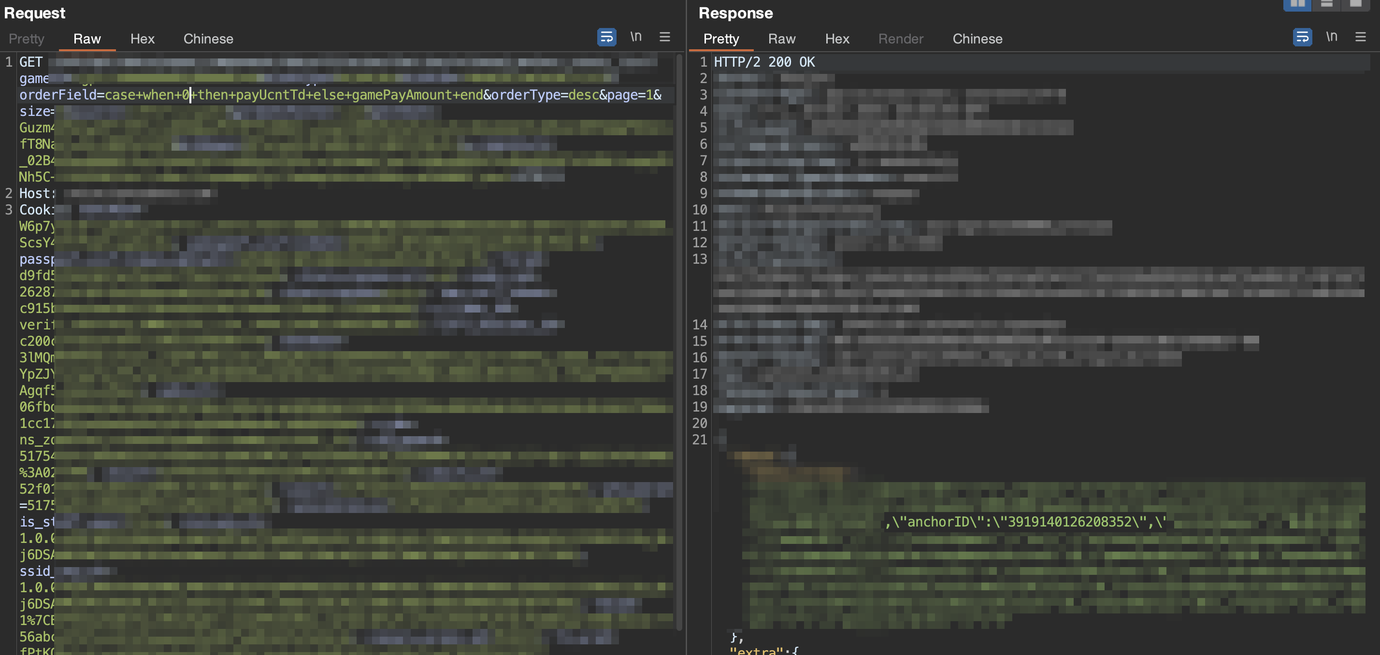Click the Cookie header line in the request
Viewport: 1380px width, 655px height.
(x=37, y=210)
